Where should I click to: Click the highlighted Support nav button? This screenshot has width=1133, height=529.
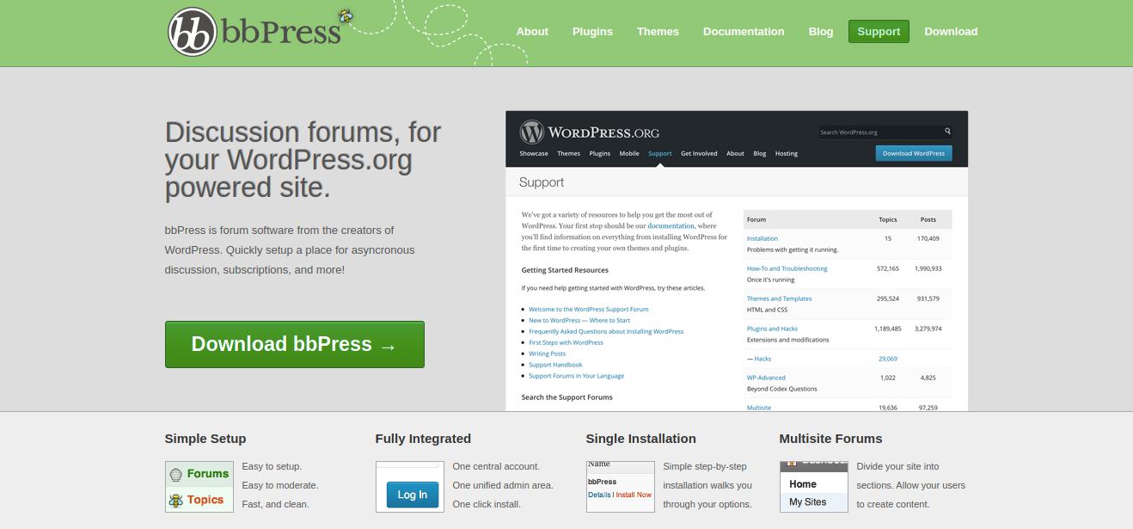pyautogui.click(x=879, y=31)
